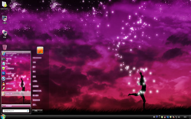This screenshot has height=119, width=191.
Task: Open QQ penguin tray icon
Action: coord(165,117)
